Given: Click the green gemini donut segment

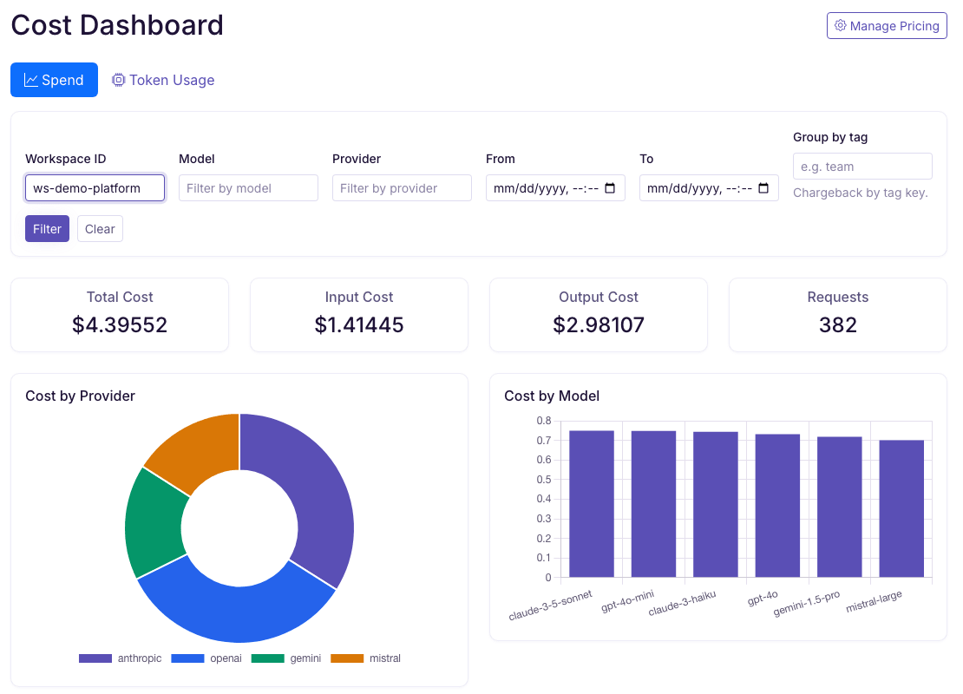Looking at the screenshot, I should pos(154,525).
